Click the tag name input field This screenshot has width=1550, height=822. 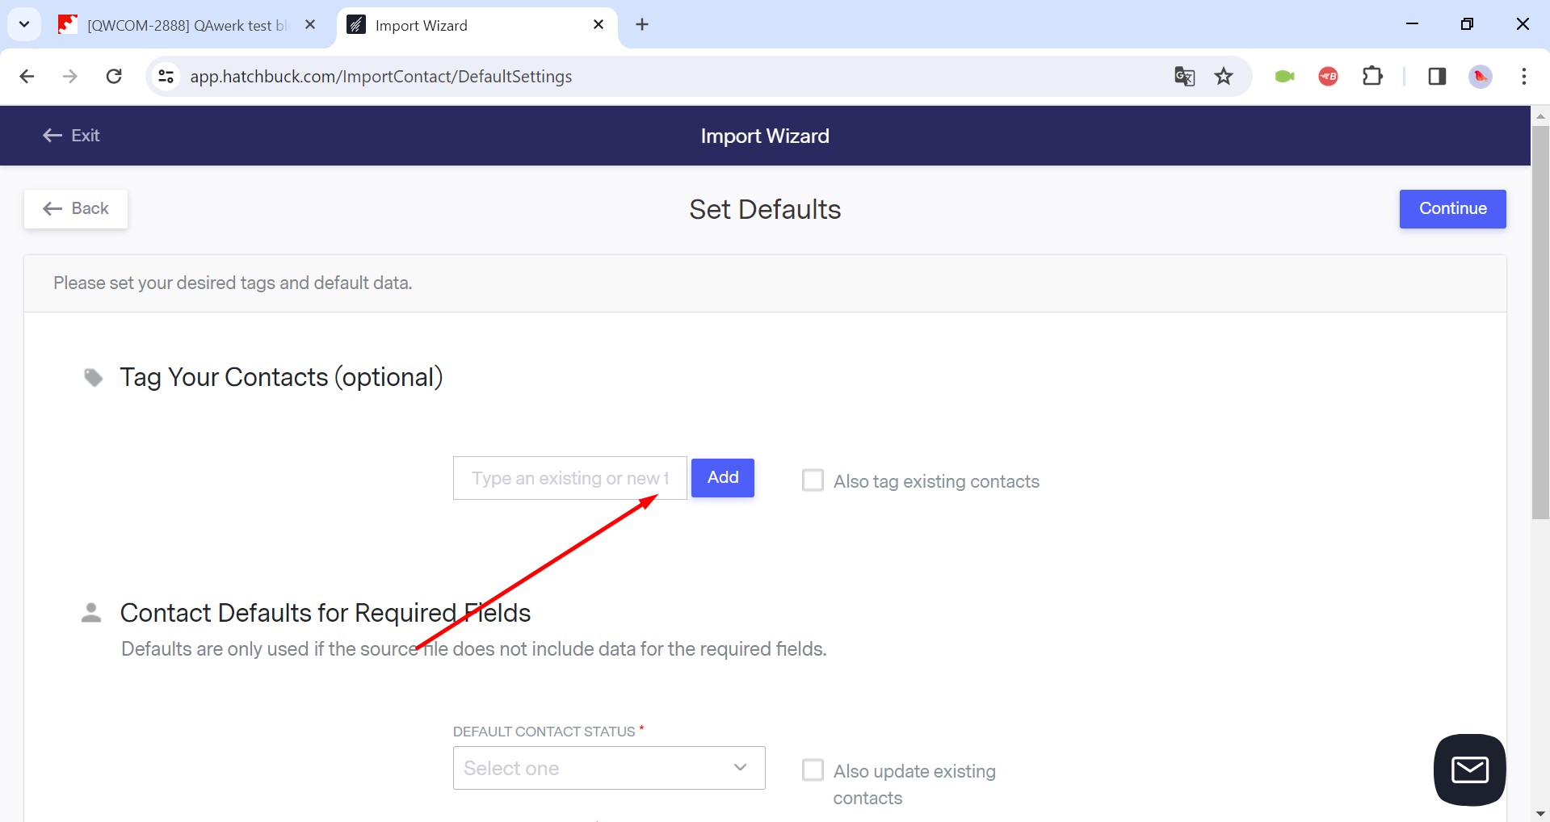pos(570,478)
